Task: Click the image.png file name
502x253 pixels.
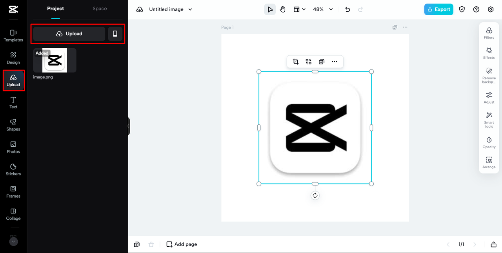Action: pyautogui.click(x=43, y=77)
